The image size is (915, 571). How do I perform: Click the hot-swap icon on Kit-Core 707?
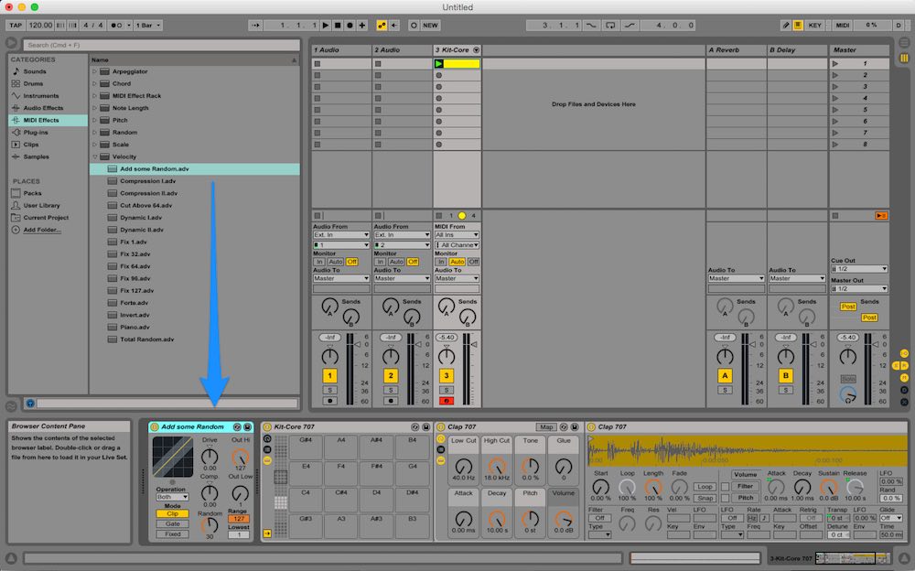point(414,427)
